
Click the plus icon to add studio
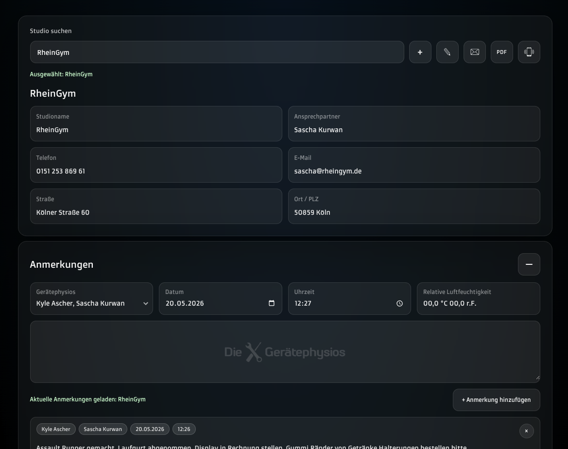click(x=420, y=52)
